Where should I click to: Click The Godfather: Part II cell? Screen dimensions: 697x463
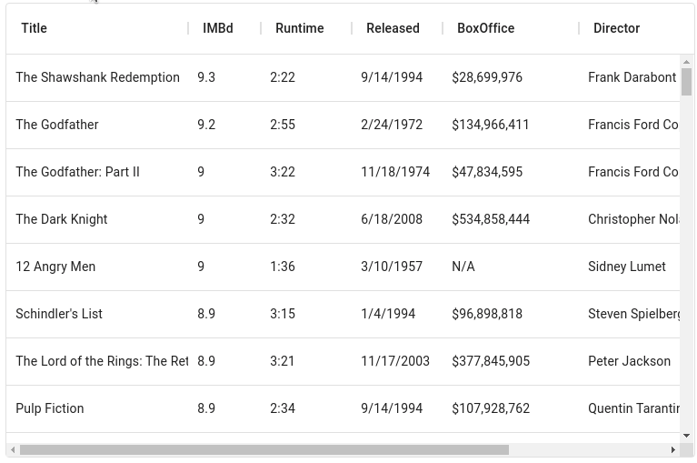click(x=77, y=172)
